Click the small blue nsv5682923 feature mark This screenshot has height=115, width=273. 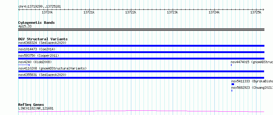coord(232,91)
